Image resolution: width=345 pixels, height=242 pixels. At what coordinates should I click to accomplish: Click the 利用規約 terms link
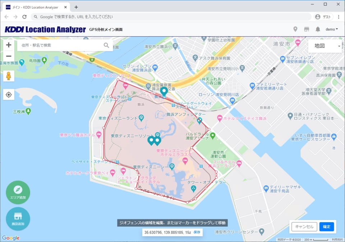[x=337, y=239]
